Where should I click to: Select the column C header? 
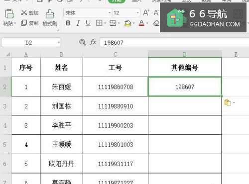pyautogui.click(x=116, y=54)
